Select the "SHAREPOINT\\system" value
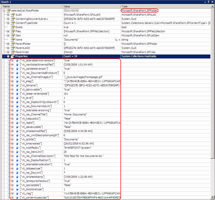This screenshot has height=200, width=215. pos(78,148)
